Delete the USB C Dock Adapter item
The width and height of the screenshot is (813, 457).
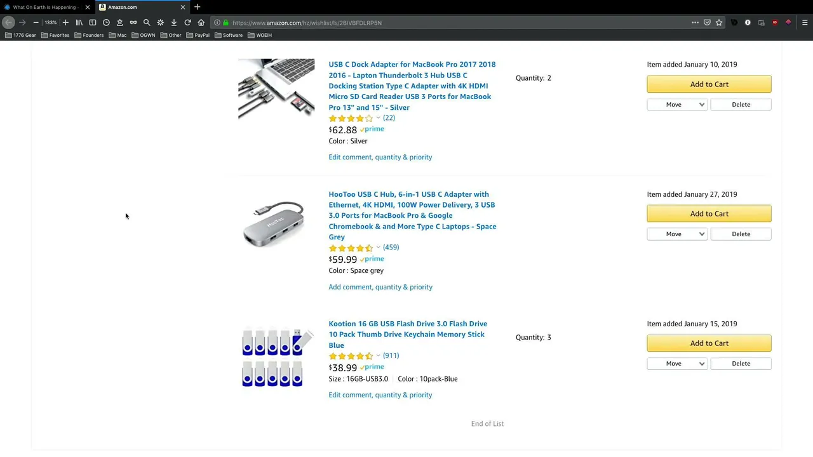coord(741,105)
